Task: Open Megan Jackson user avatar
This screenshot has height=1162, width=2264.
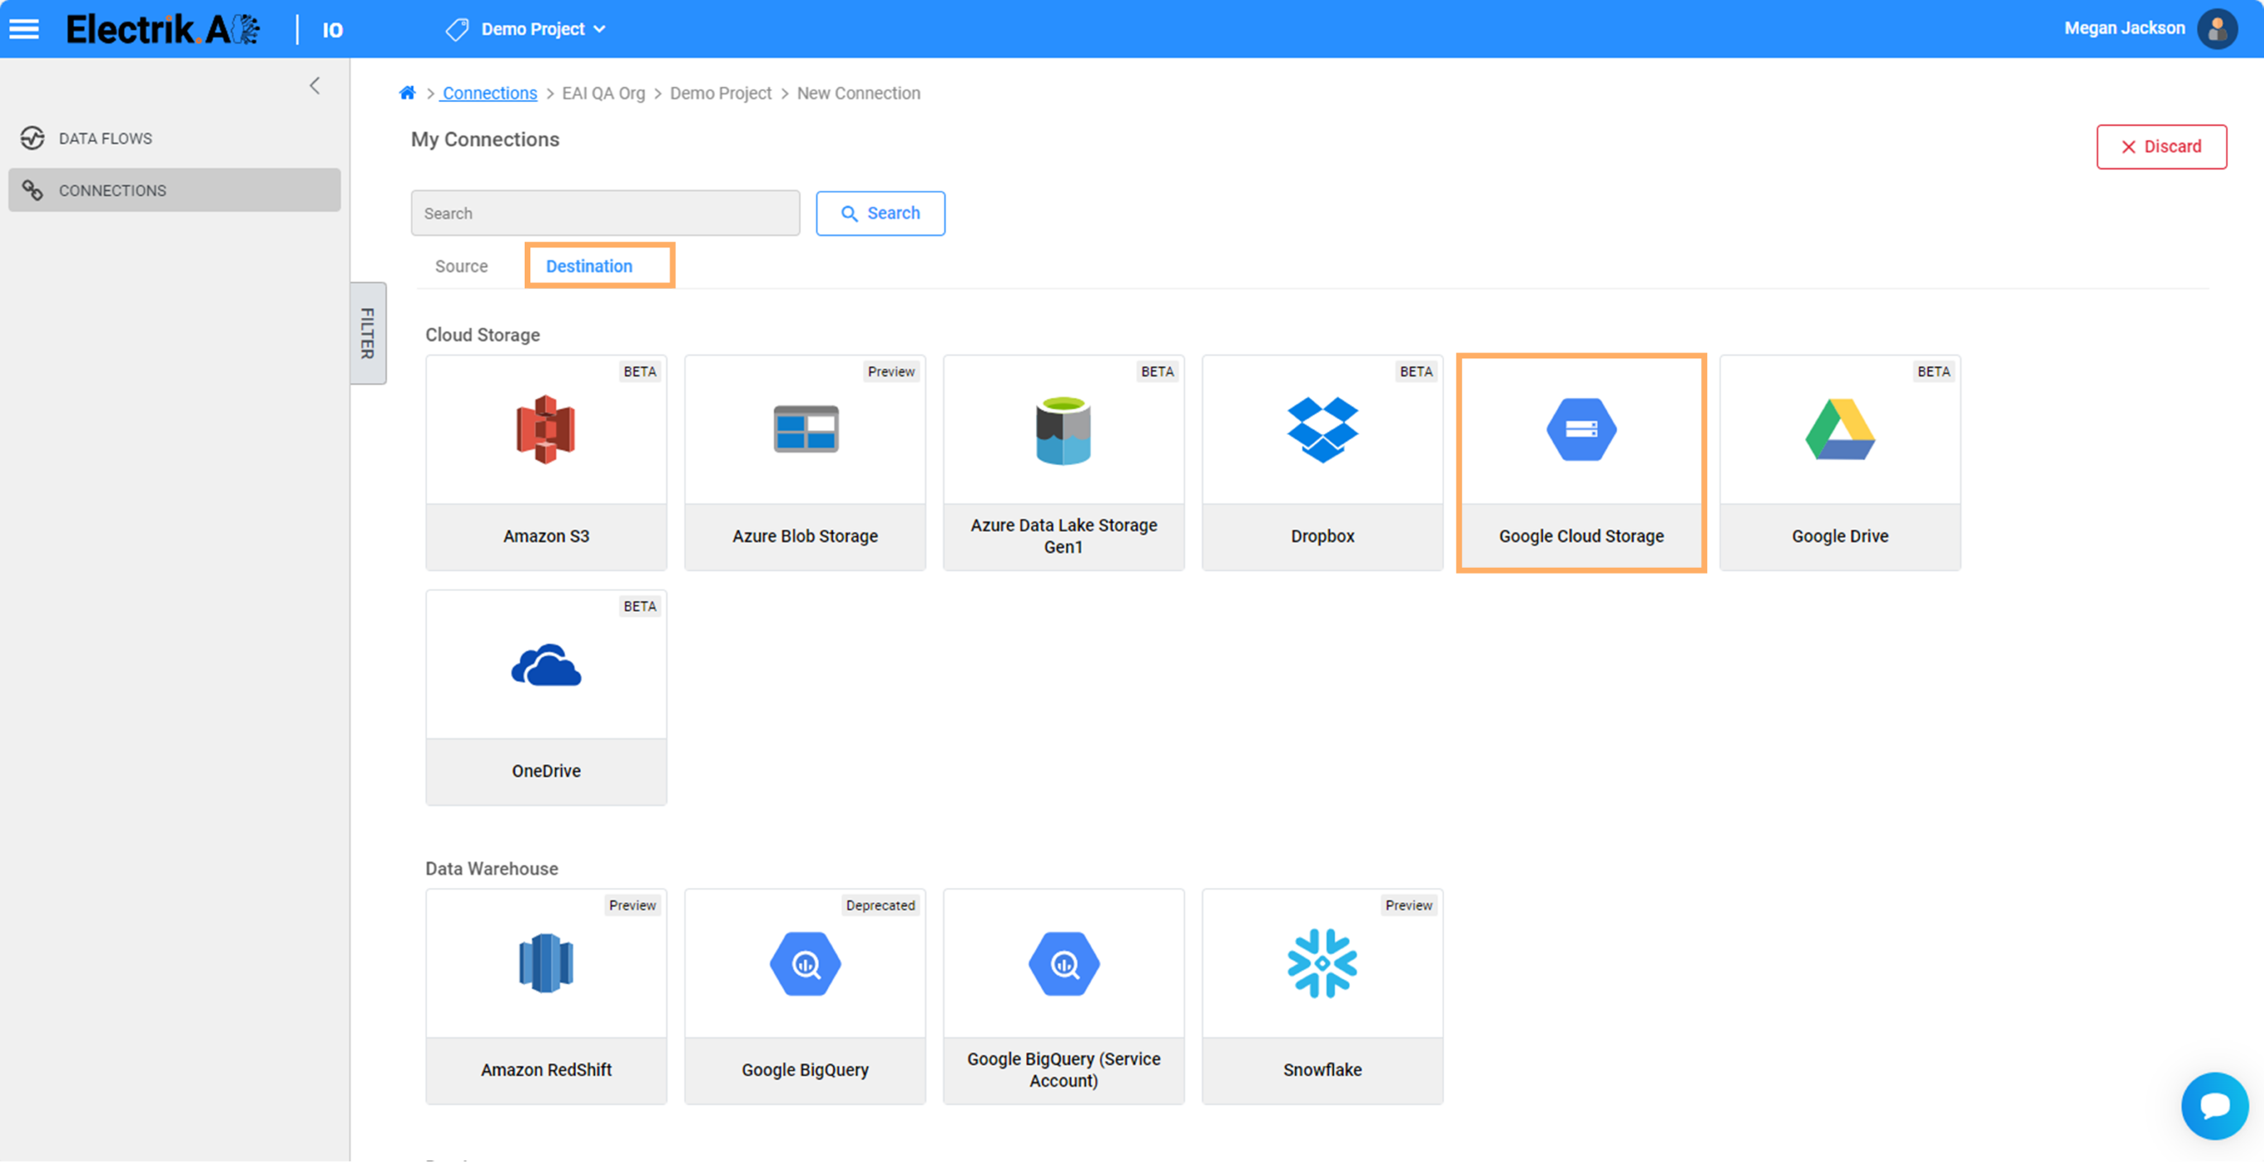Action: [2217, 29]
